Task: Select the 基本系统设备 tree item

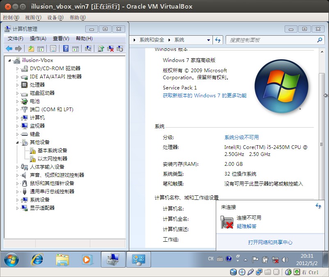Action: point(53,151)
